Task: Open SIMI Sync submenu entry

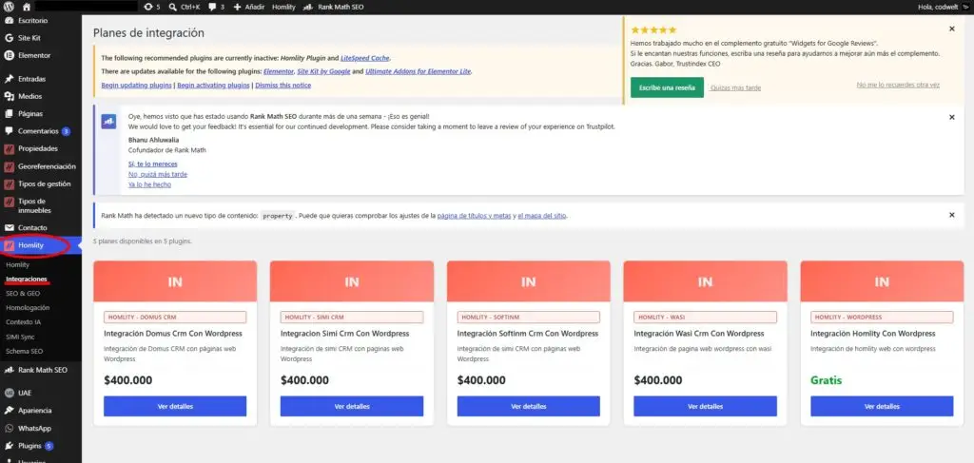Action: [21, 337]
